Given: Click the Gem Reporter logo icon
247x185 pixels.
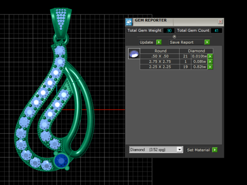Looking at the screenshot, I should [129, 22].
